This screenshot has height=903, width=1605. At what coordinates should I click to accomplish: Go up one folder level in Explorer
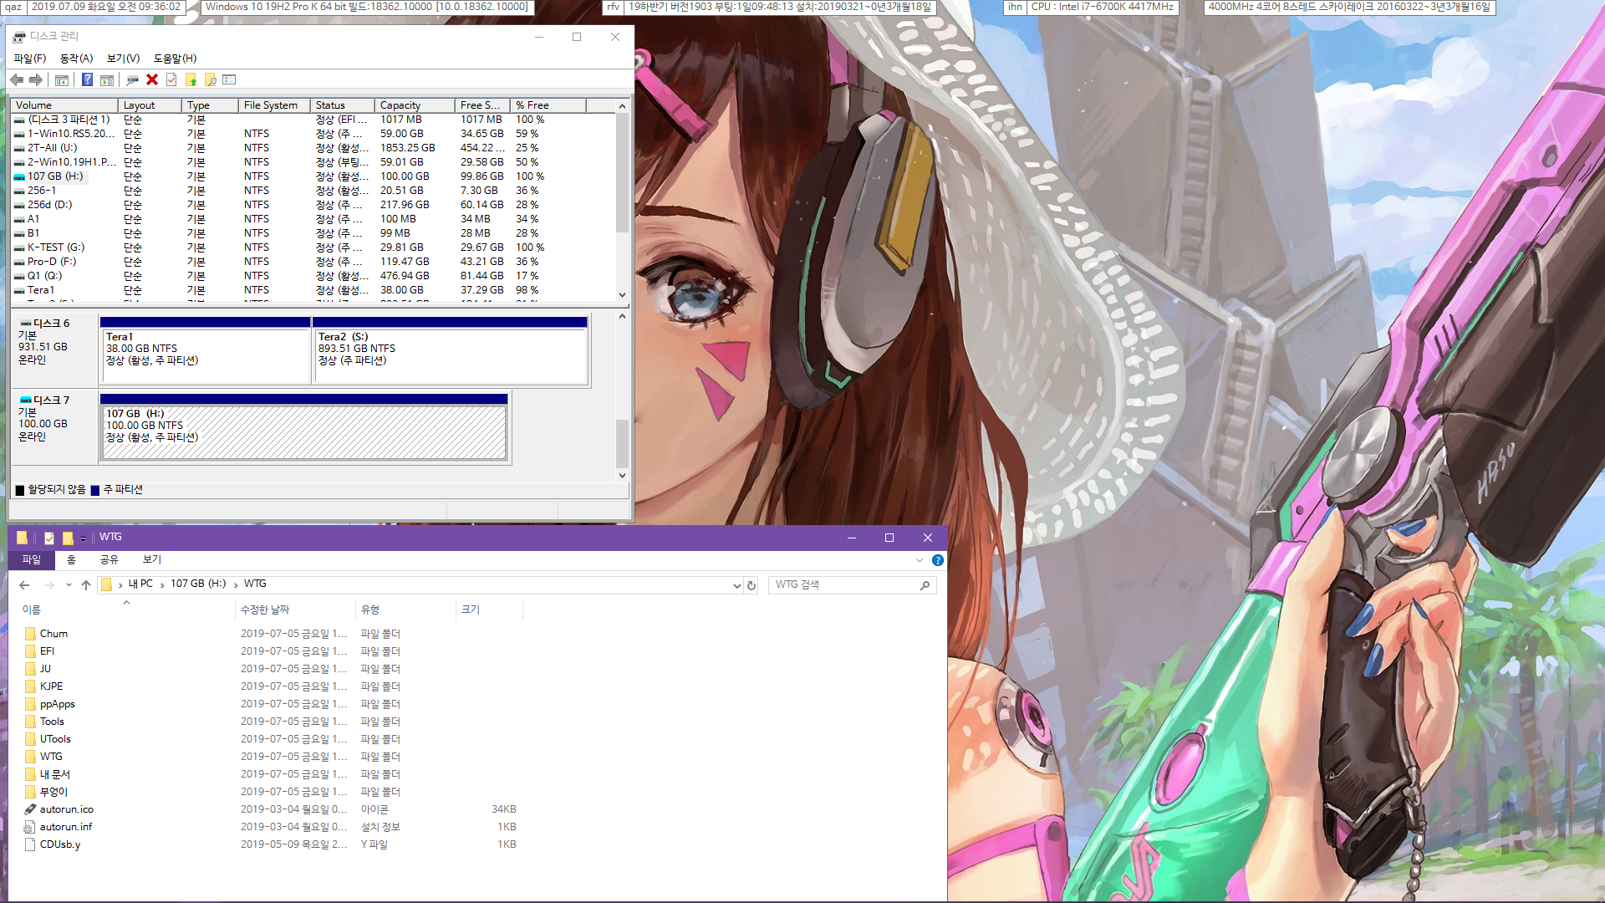(86, 585)
